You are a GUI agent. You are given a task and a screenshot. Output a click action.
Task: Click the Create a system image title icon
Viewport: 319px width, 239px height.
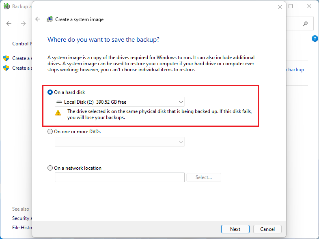(x=50, y=19)
